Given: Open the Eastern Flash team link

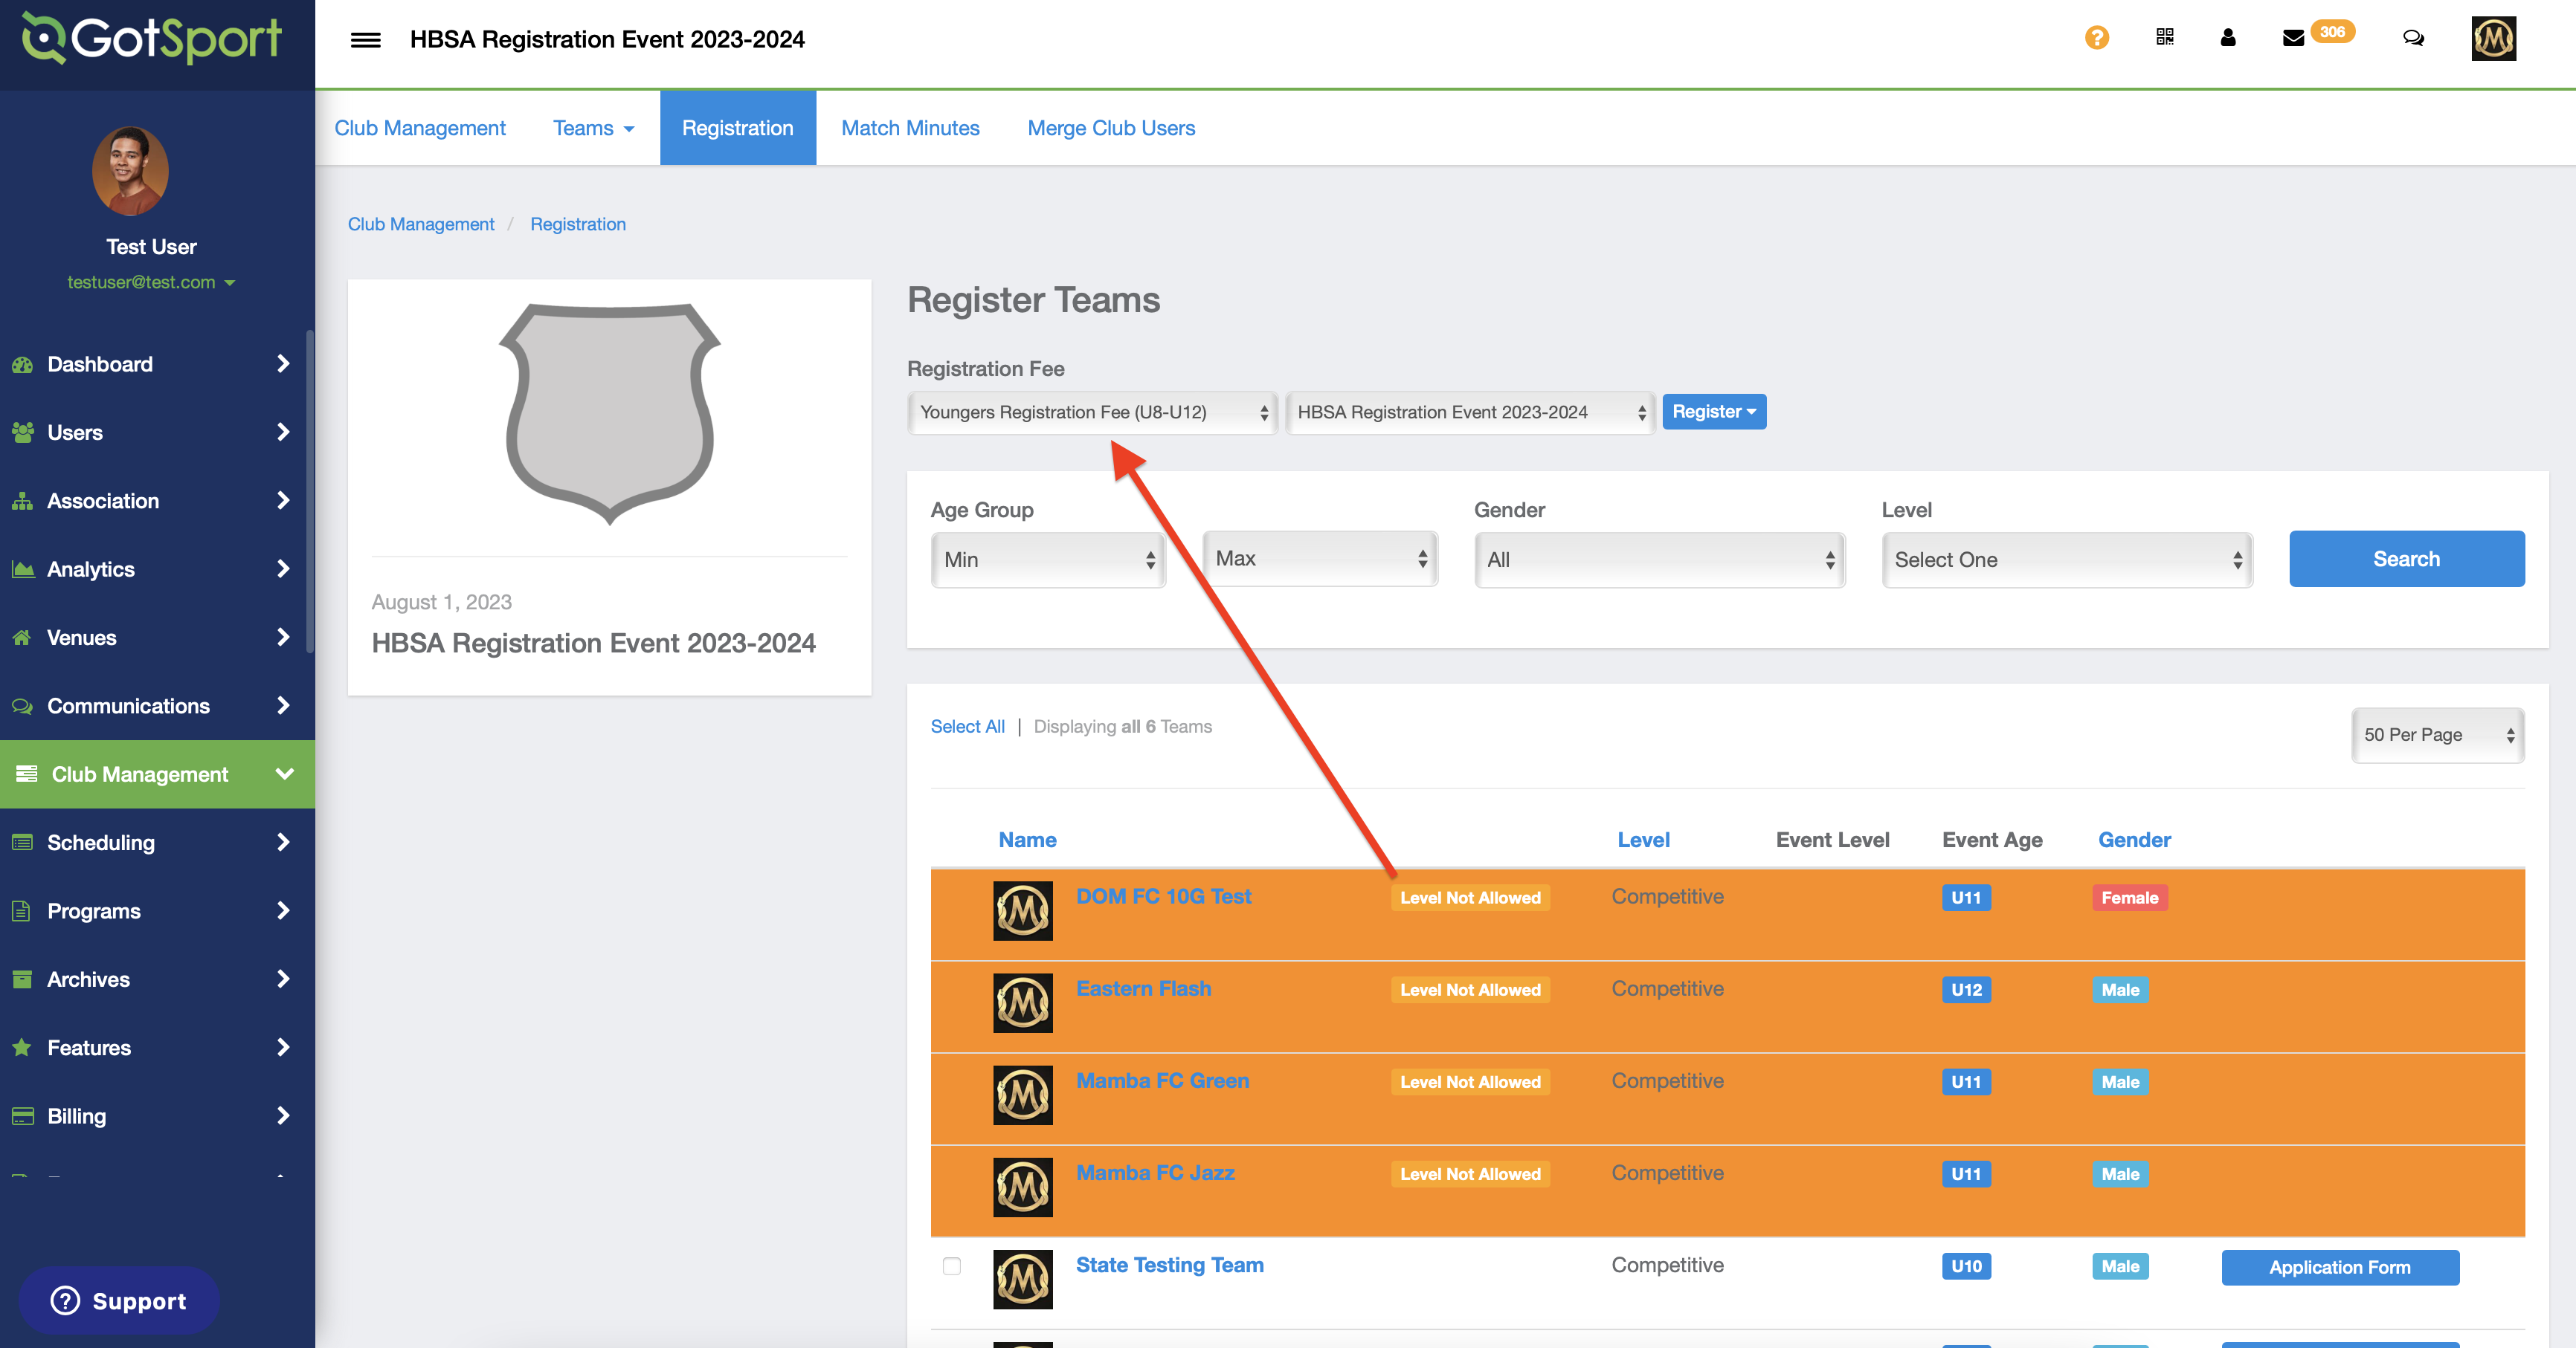Looking at the screenshot, I should click(x=1143, y=988).
